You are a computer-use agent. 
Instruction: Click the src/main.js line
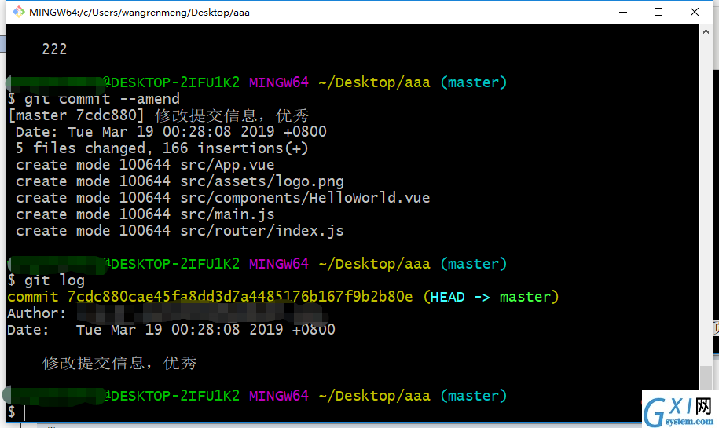tap(145, 214)
